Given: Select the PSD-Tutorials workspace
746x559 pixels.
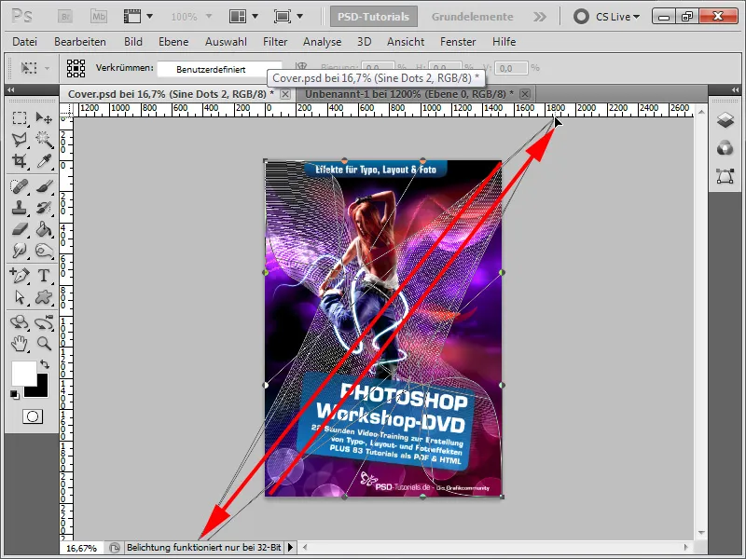Looking at the screenshot, I should click(x=374, y=17).
